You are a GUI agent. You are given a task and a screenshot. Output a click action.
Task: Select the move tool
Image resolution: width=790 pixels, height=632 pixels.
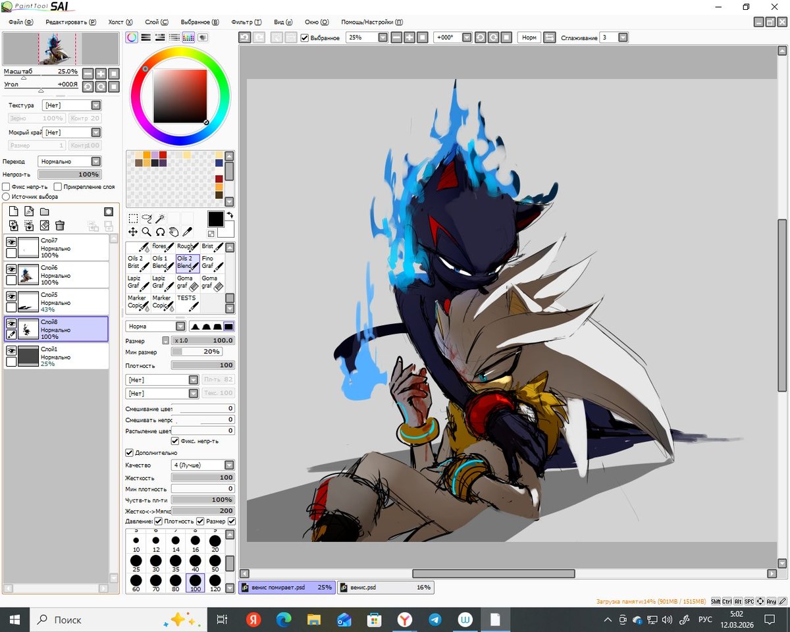(x=133, y=232)
